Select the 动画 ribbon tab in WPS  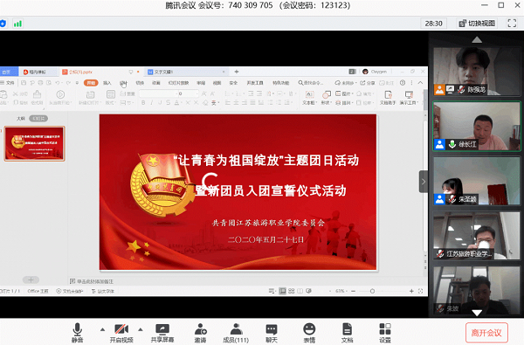point(155,83)
